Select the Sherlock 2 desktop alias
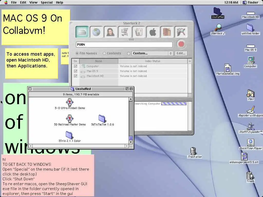Viewport: 263px width, 197px height. click(218, 29)
